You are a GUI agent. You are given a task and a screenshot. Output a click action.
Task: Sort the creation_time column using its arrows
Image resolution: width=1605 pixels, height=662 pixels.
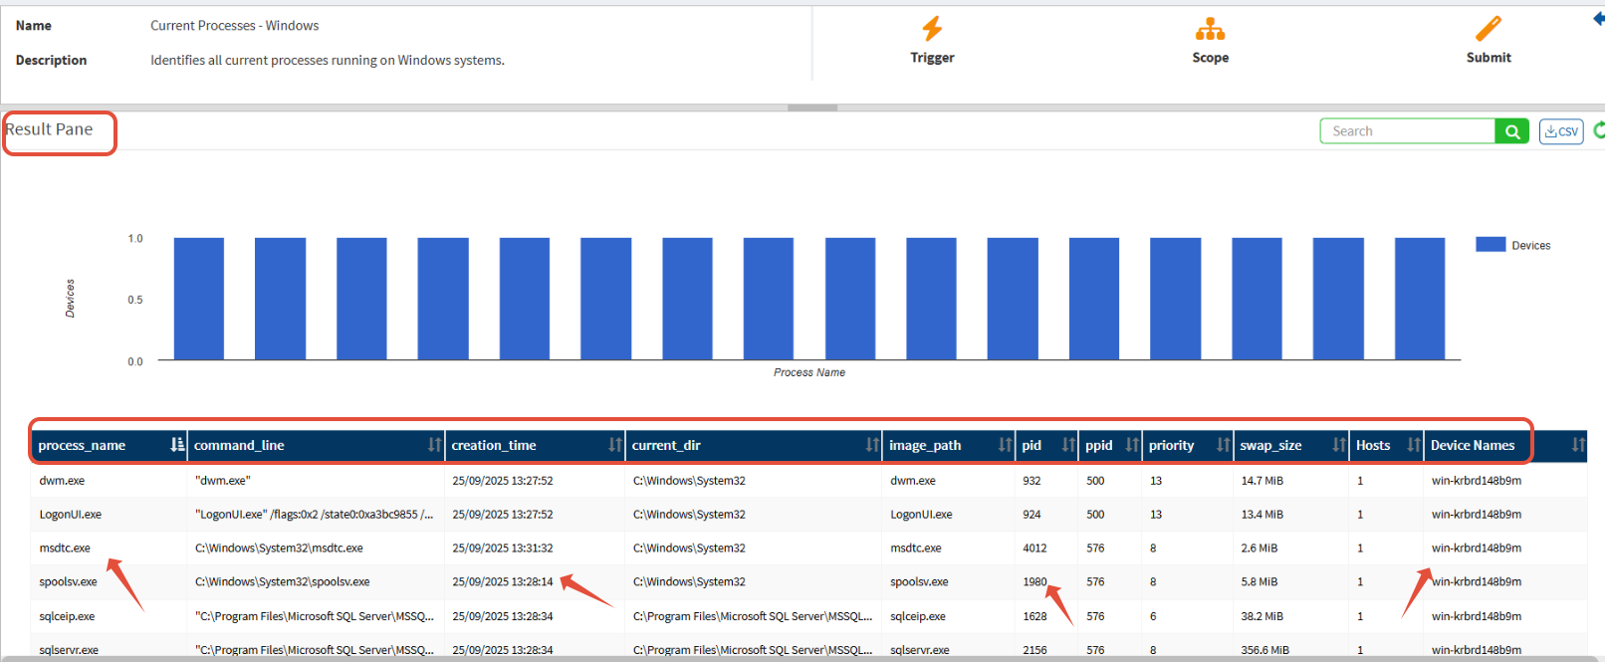click(x=614, y=445)
